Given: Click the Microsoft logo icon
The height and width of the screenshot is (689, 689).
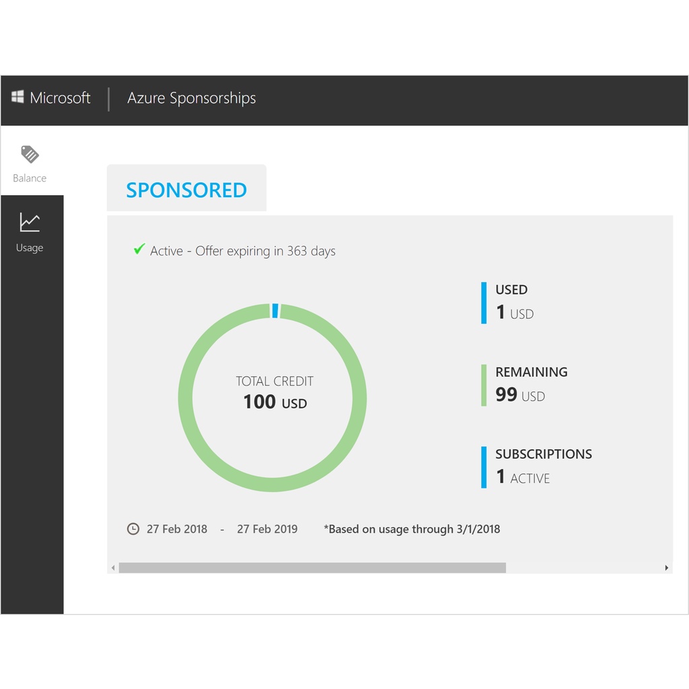Looking at the screenshot, I should click(x=18, y=98).
